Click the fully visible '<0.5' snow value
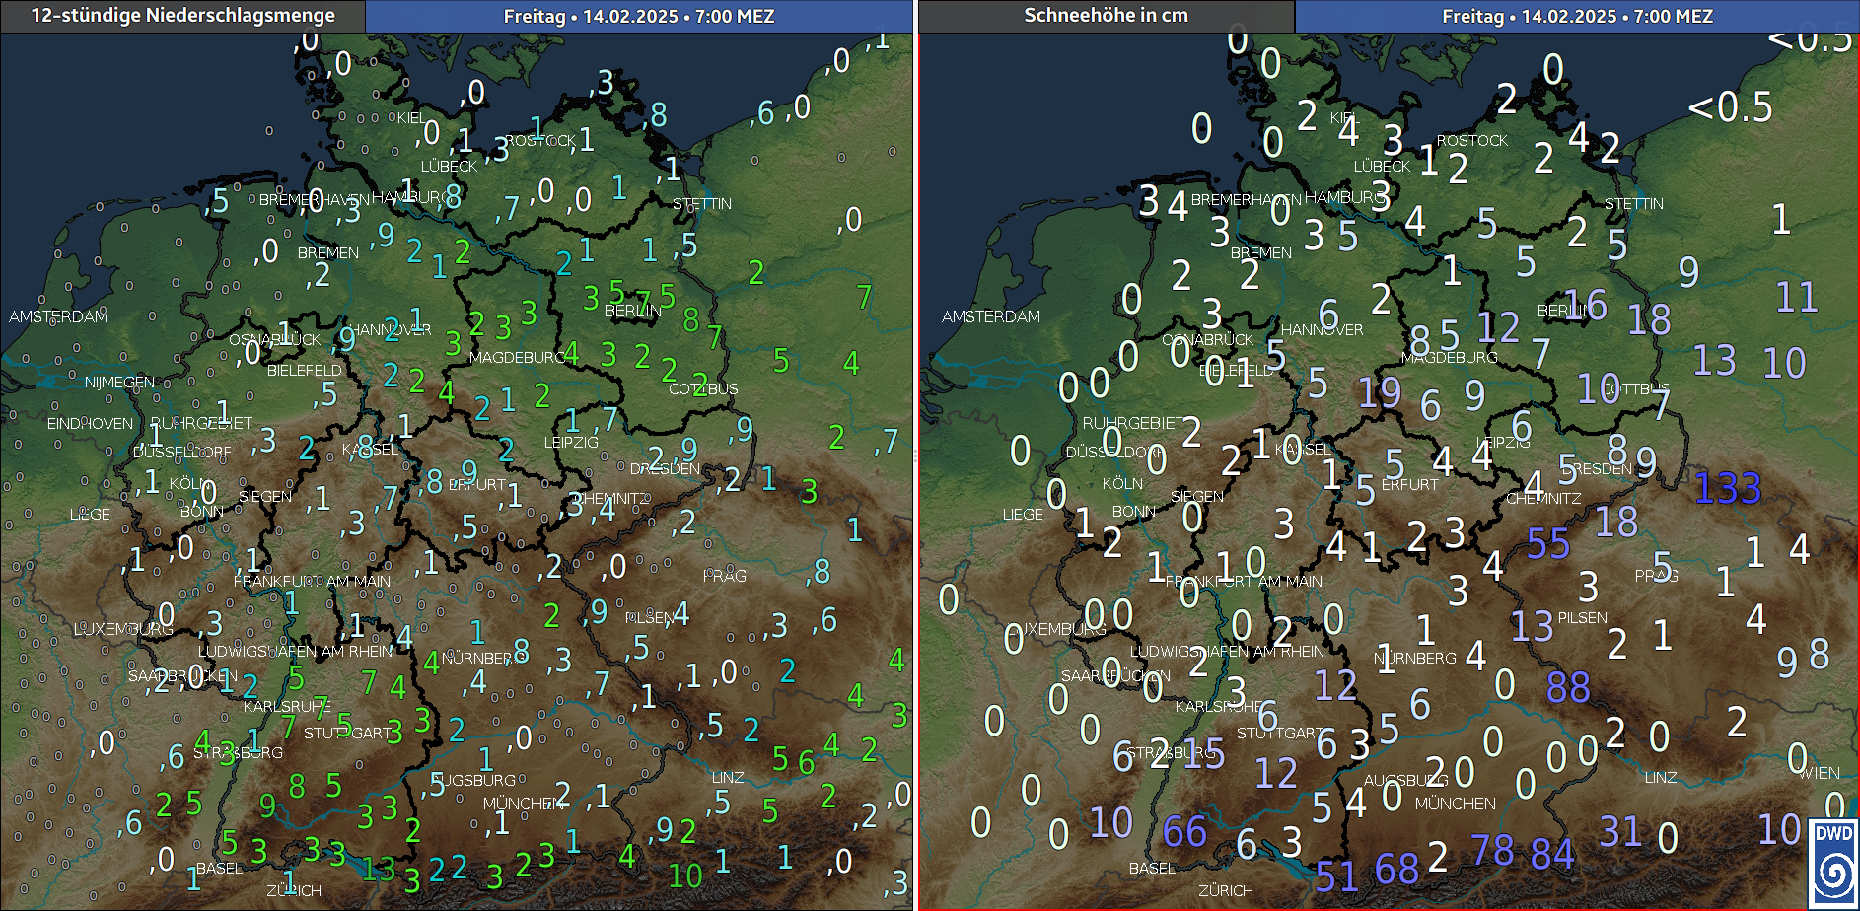This screenshot has width=1860, height=911. [x=1730, y=106]
